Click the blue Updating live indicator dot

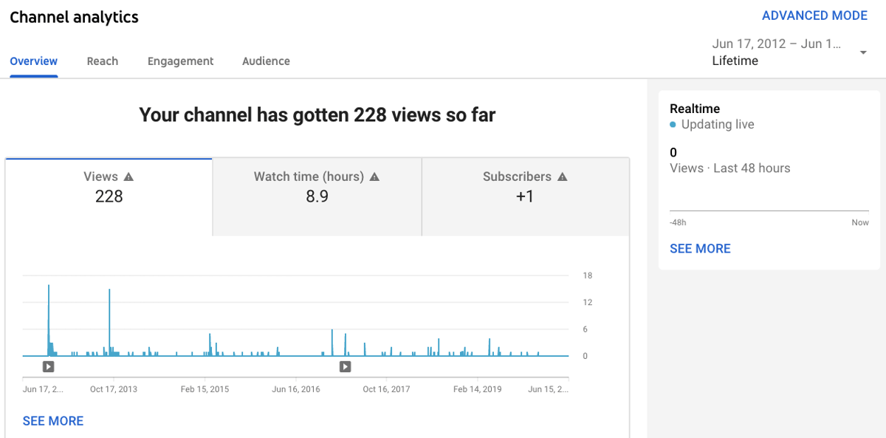673,125
